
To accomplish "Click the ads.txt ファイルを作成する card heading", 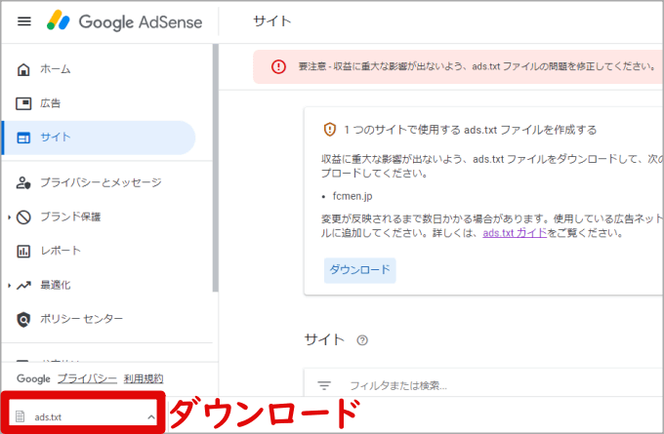I will (470, 130).
